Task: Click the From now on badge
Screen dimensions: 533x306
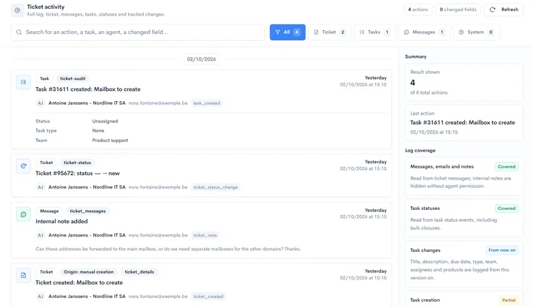Action: pos(502,251)
